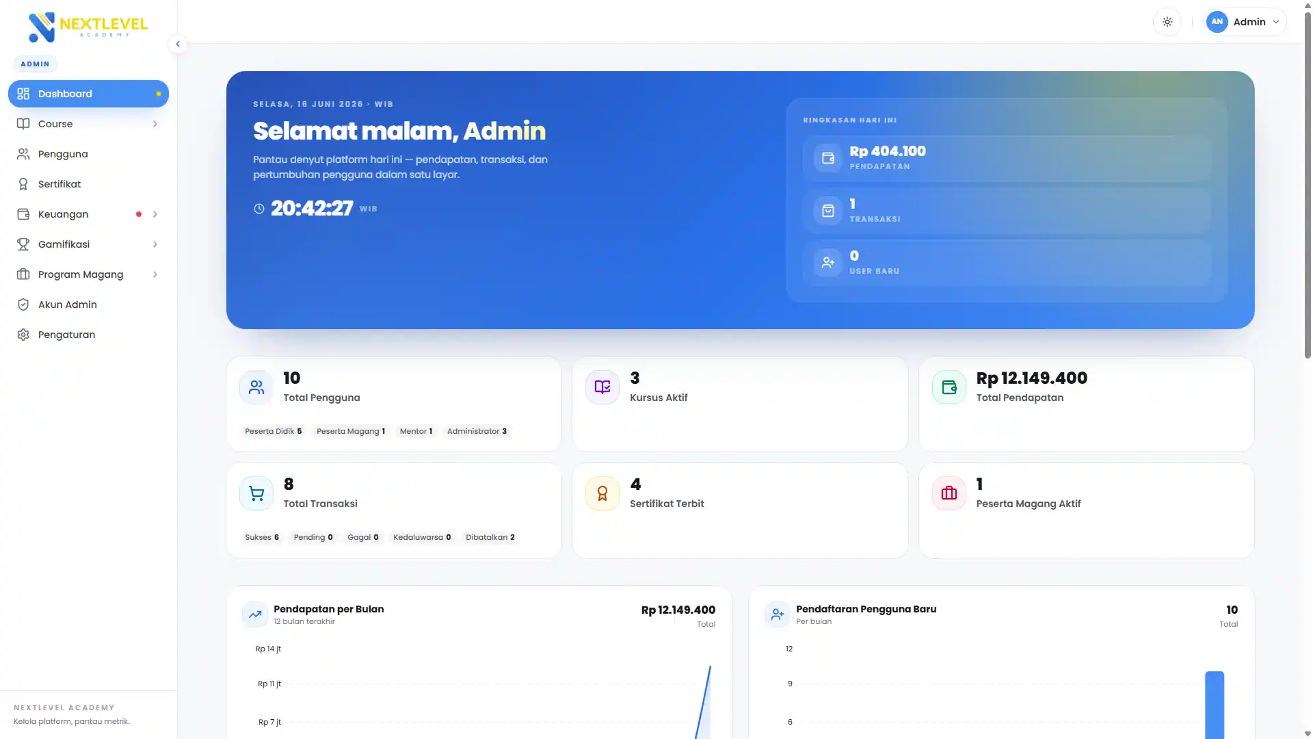This screenshot has width=1313, height=739.
Task: Click the clock icon beside 20:42:27
Action: coord(259,209)
